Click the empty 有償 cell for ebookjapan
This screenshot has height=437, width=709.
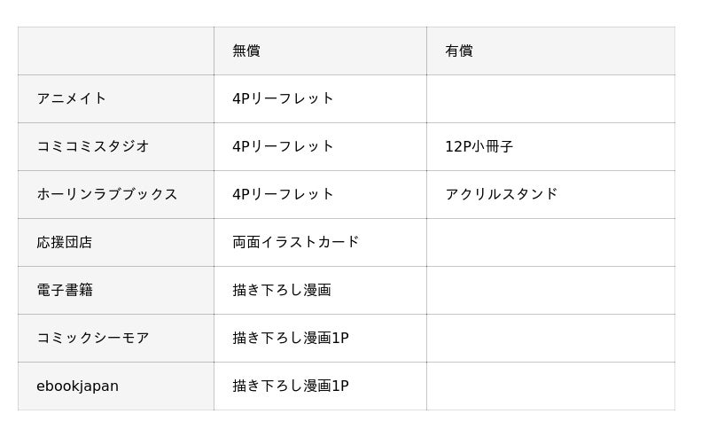click(x=549, y=386)
